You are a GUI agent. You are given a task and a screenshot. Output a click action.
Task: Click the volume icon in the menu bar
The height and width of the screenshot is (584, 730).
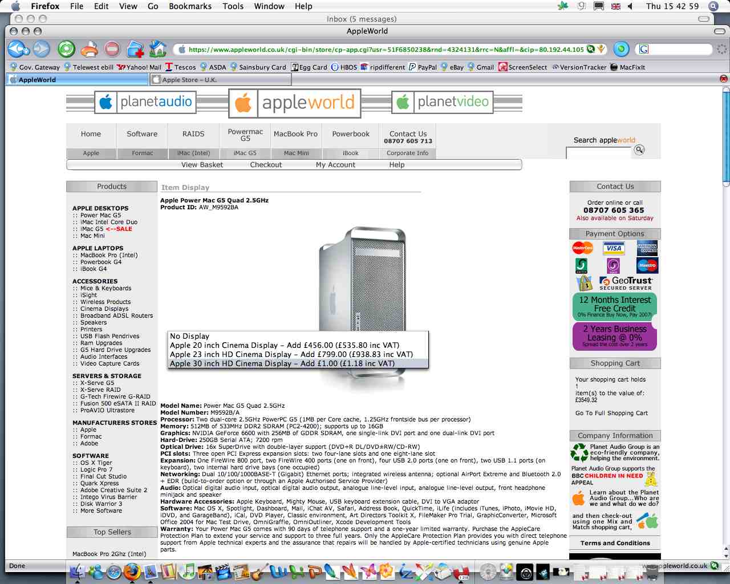631,6
